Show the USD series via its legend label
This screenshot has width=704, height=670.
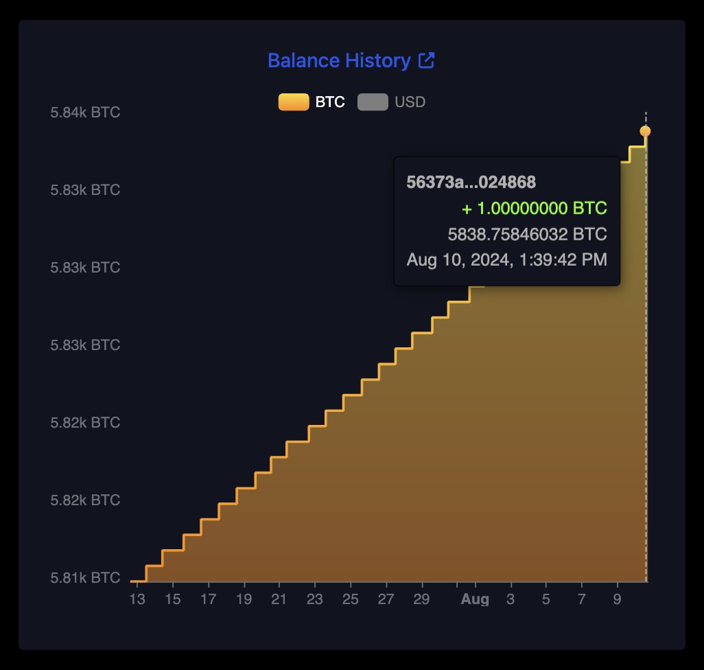[410, 102]
